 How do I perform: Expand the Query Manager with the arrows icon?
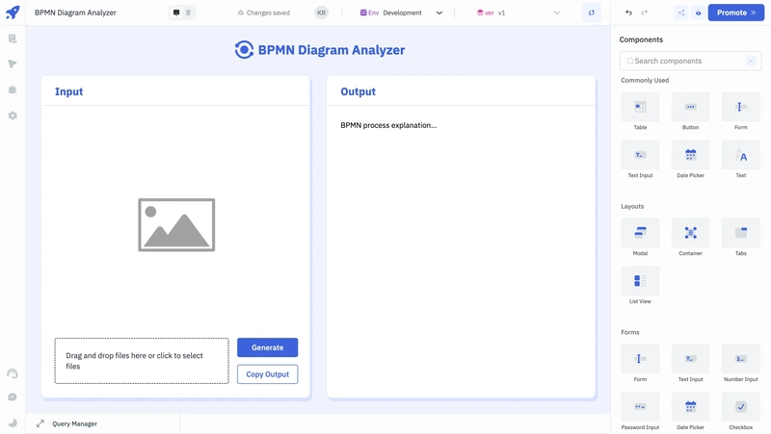40,423
